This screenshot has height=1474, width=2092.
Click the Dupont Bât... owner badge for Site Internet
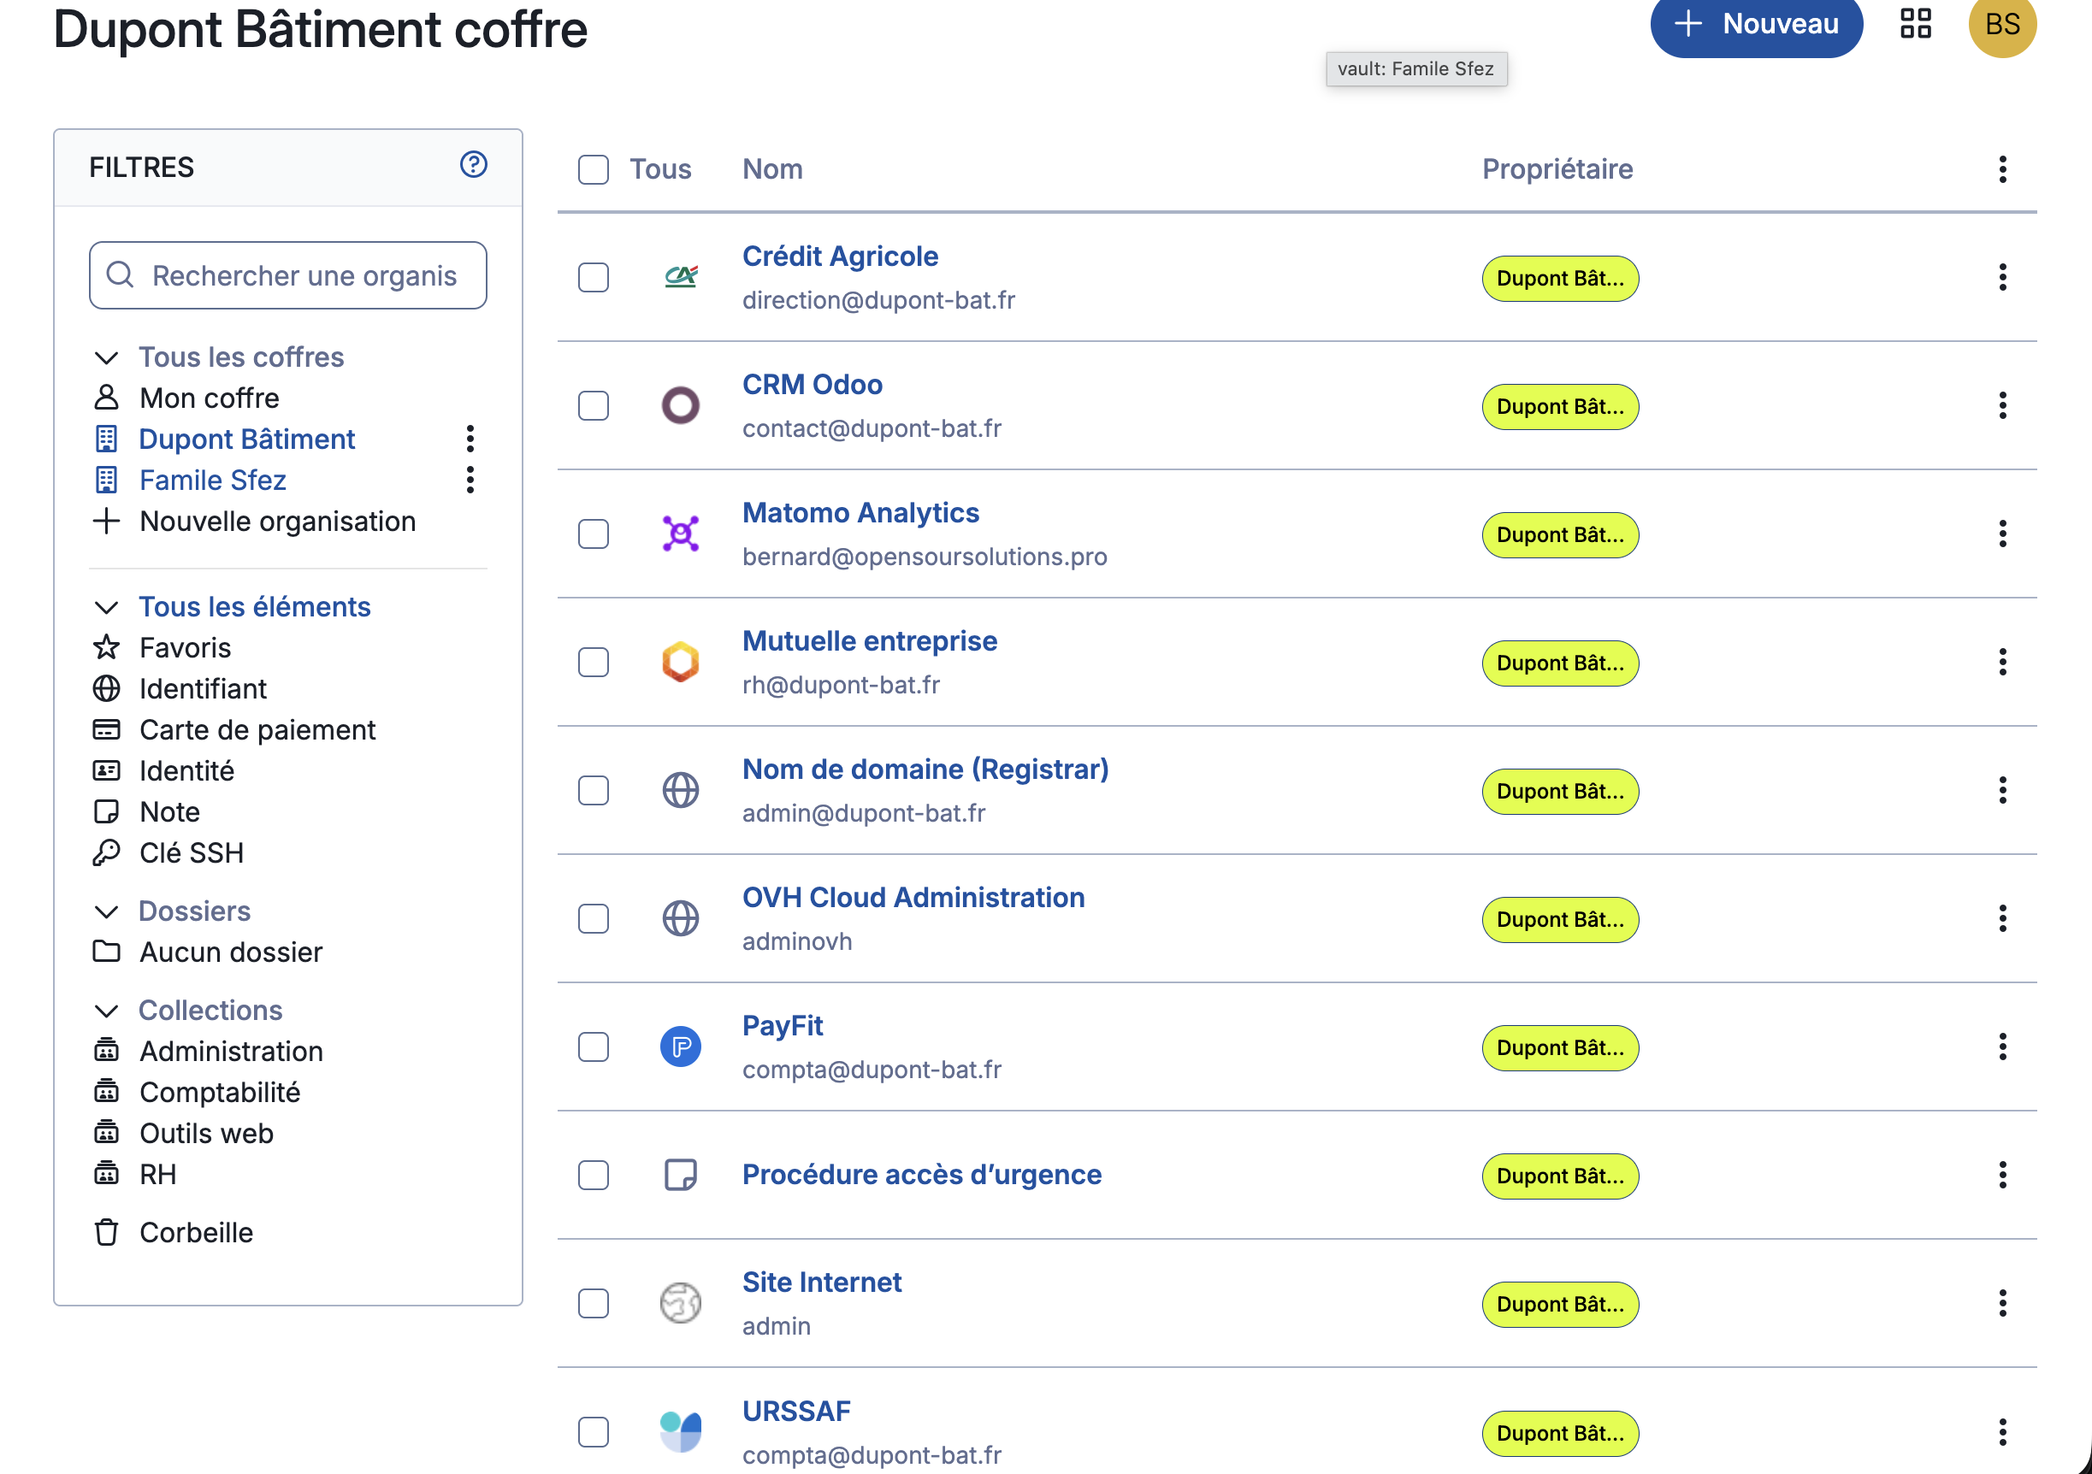[x=1560, y=1305]
